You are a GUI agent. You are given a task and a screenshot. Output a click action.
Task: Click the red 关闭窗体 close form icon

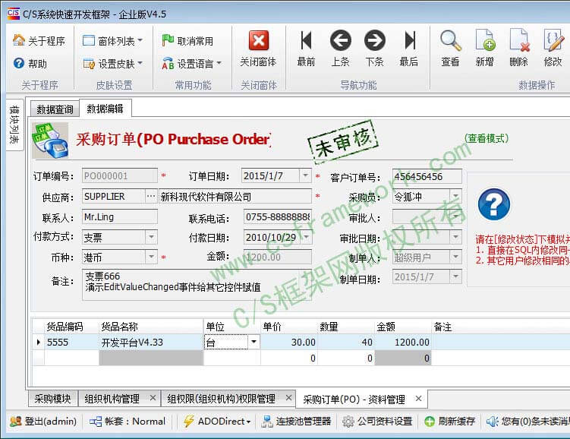[259, 41]
